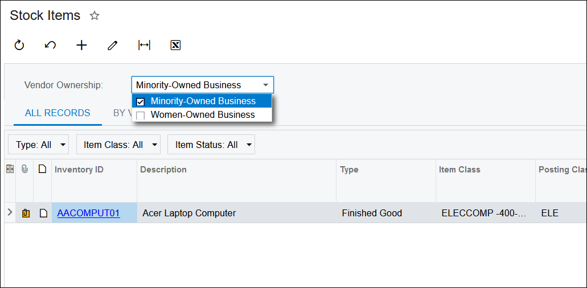Expand the AACOMPUT01 row arrow

tap(10, 213)
